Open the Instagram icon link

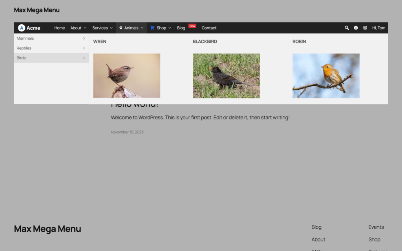[365, 28]
